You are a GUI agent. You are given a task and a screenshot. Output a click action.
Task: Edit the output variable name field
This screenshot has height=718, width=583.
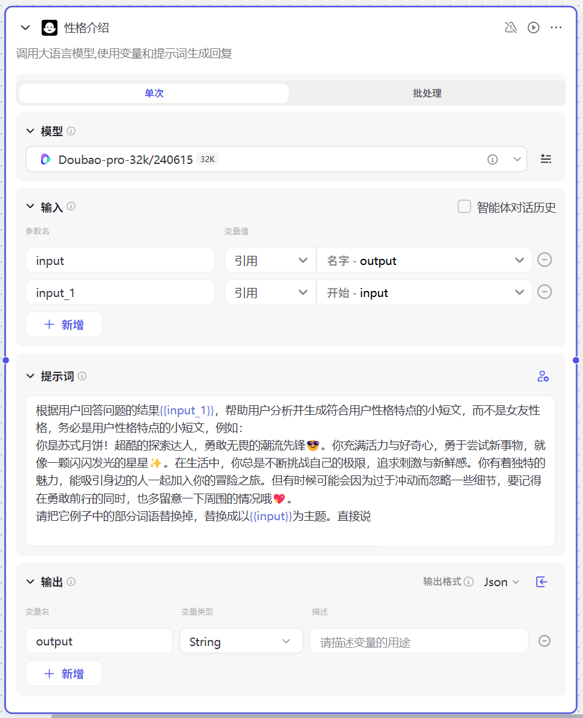[x=99, y=641]
